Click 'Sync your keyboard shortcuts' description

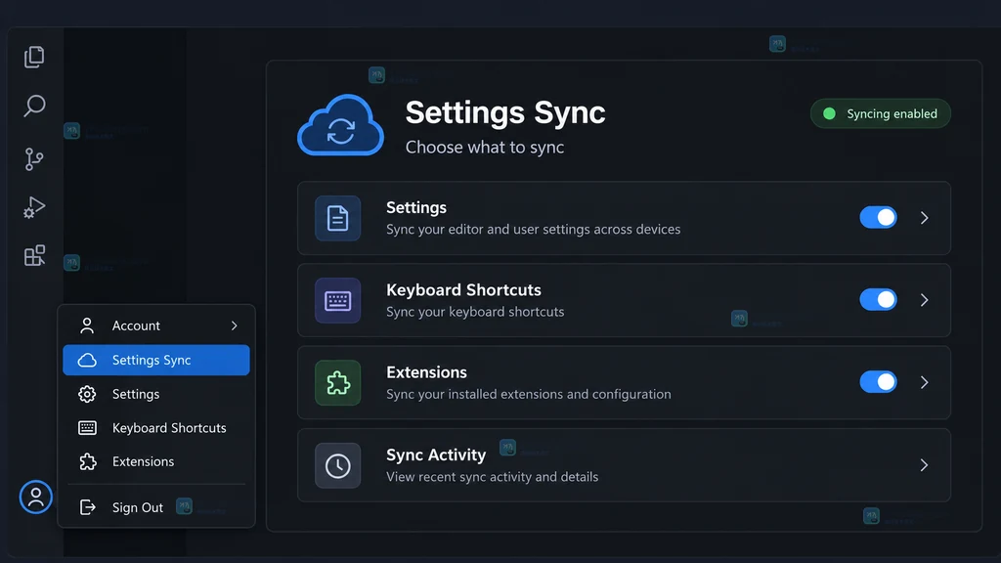click(475, 312)
